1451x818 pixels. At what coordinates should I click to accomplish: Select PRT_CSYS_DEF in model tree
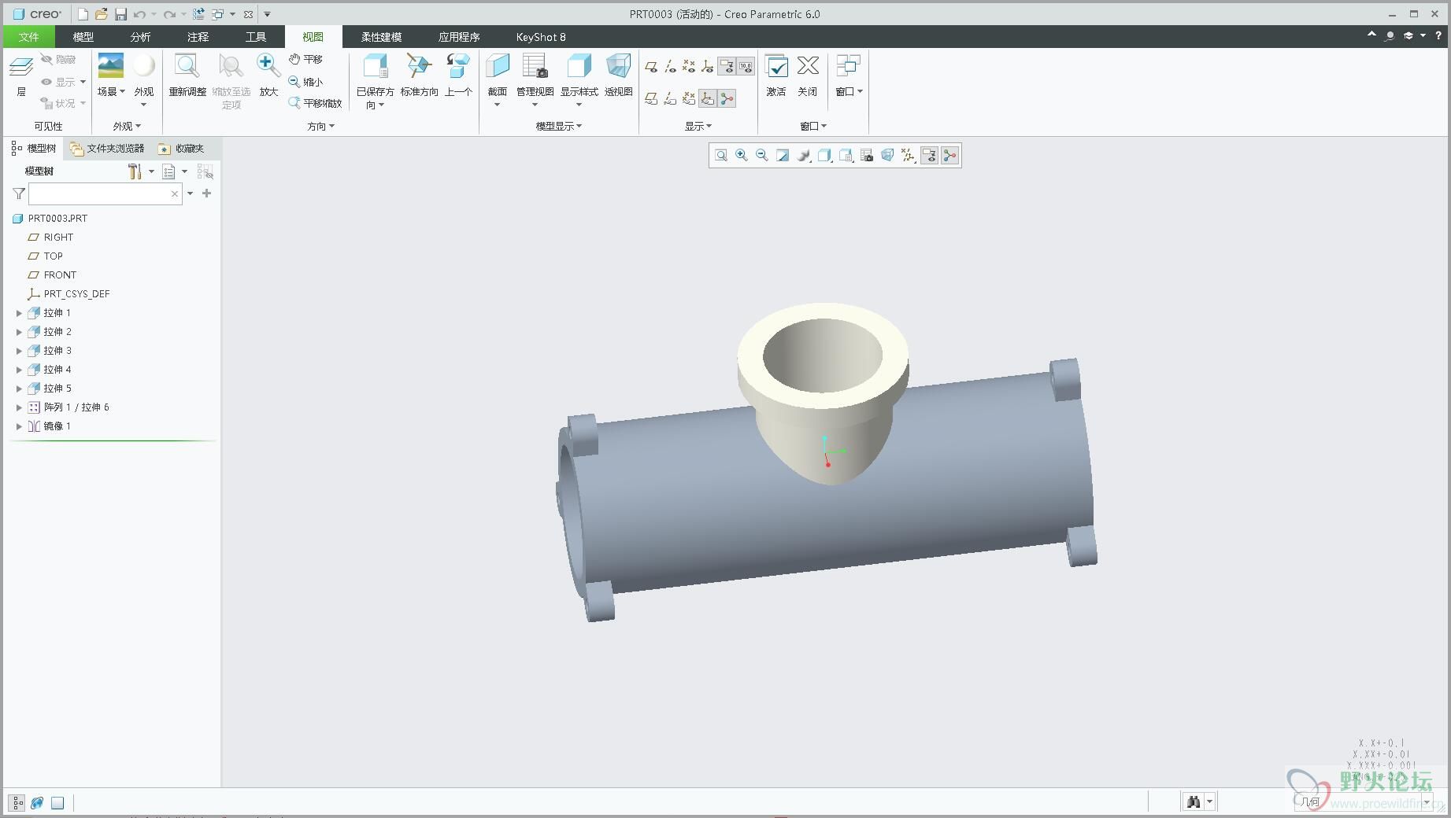76,293
